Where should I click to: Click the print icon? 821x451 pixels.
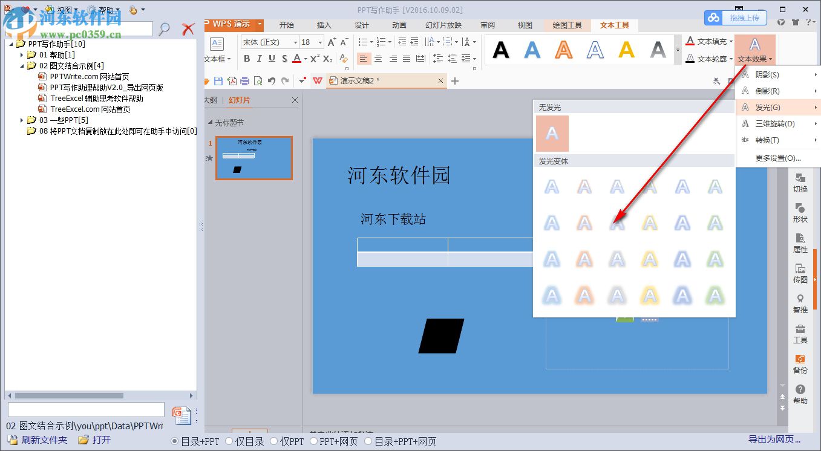pyautogui.click(x=245, y=81)
